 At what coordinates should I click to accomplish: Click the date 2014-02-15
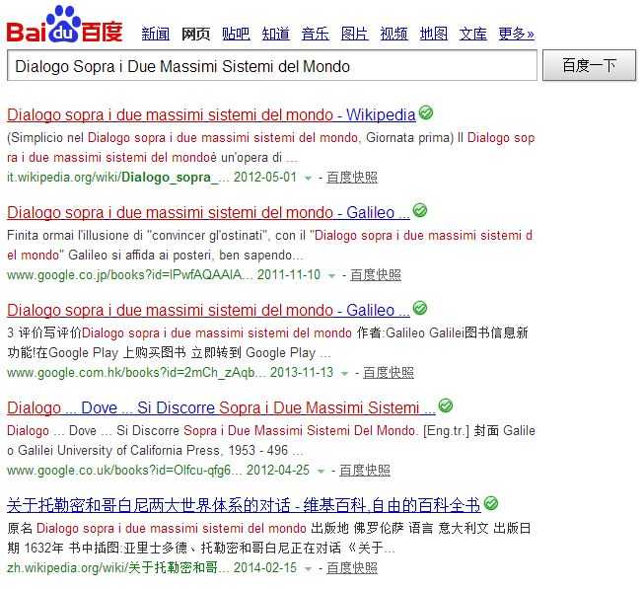[x=265, y=568]
